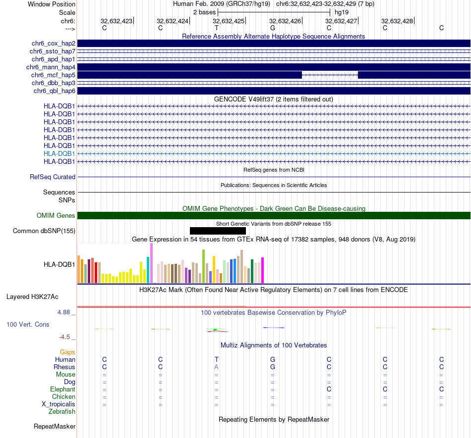
Task: Select the light-blue HLA-DQB1 transcript label
Action: (59, 153)
